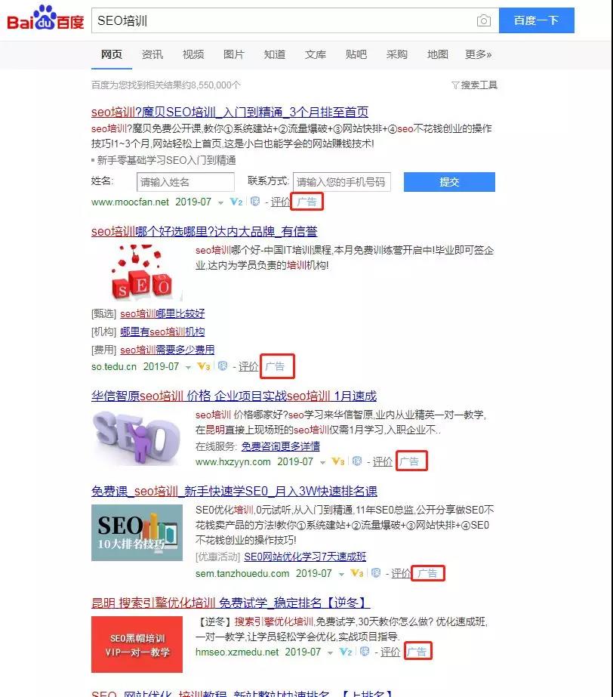This screenshot has width=613, height=697.
Task: Switch to the 图片 tab
Action: coord(234,54)
